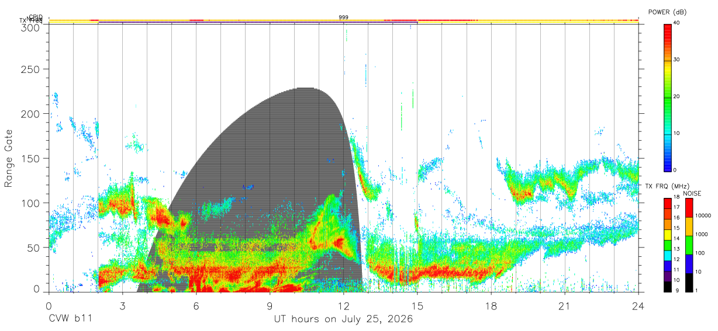The height and width of the screenshot is (331, 718).
Task: Click the red segment of the NOISE bar
Action: pyautogui.click(x=688, y=208)
